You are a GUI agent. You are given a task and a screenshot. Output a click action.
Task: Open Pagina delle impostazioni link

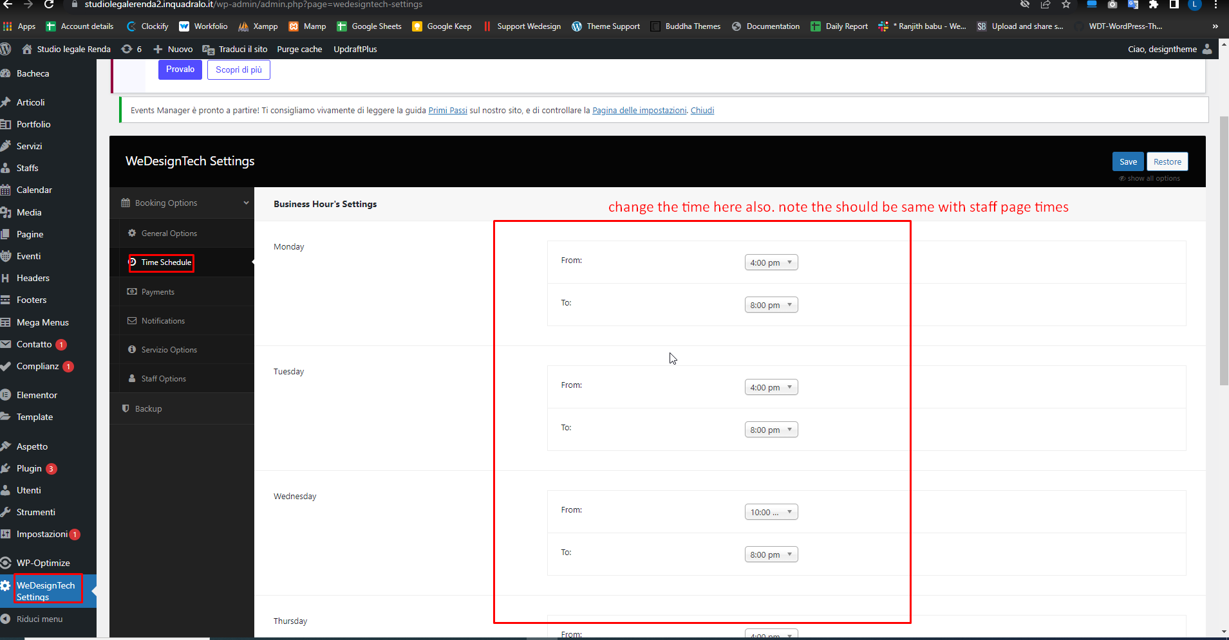coord(639,111)
